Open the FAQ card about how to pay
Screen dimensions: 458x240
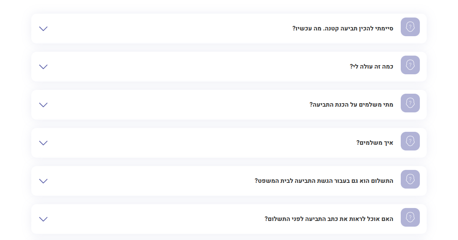click(229, 143)
